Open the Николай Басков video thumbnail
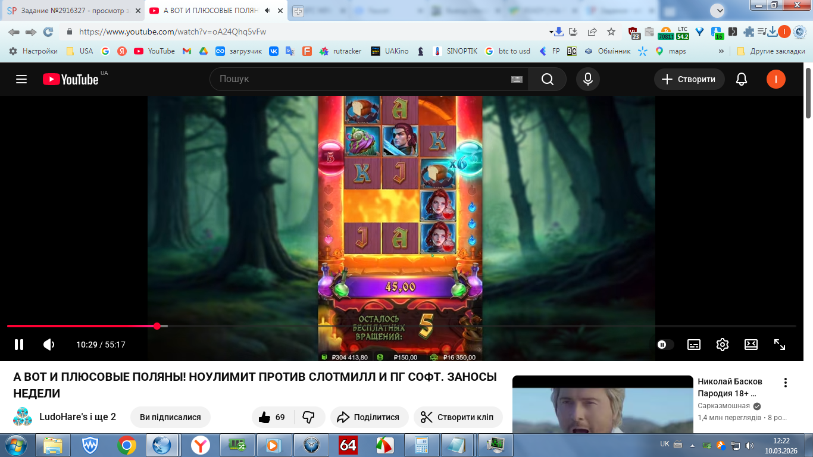The height and width of the screenshot is (457, 813). pyautogui.click(x=603, y=405)
